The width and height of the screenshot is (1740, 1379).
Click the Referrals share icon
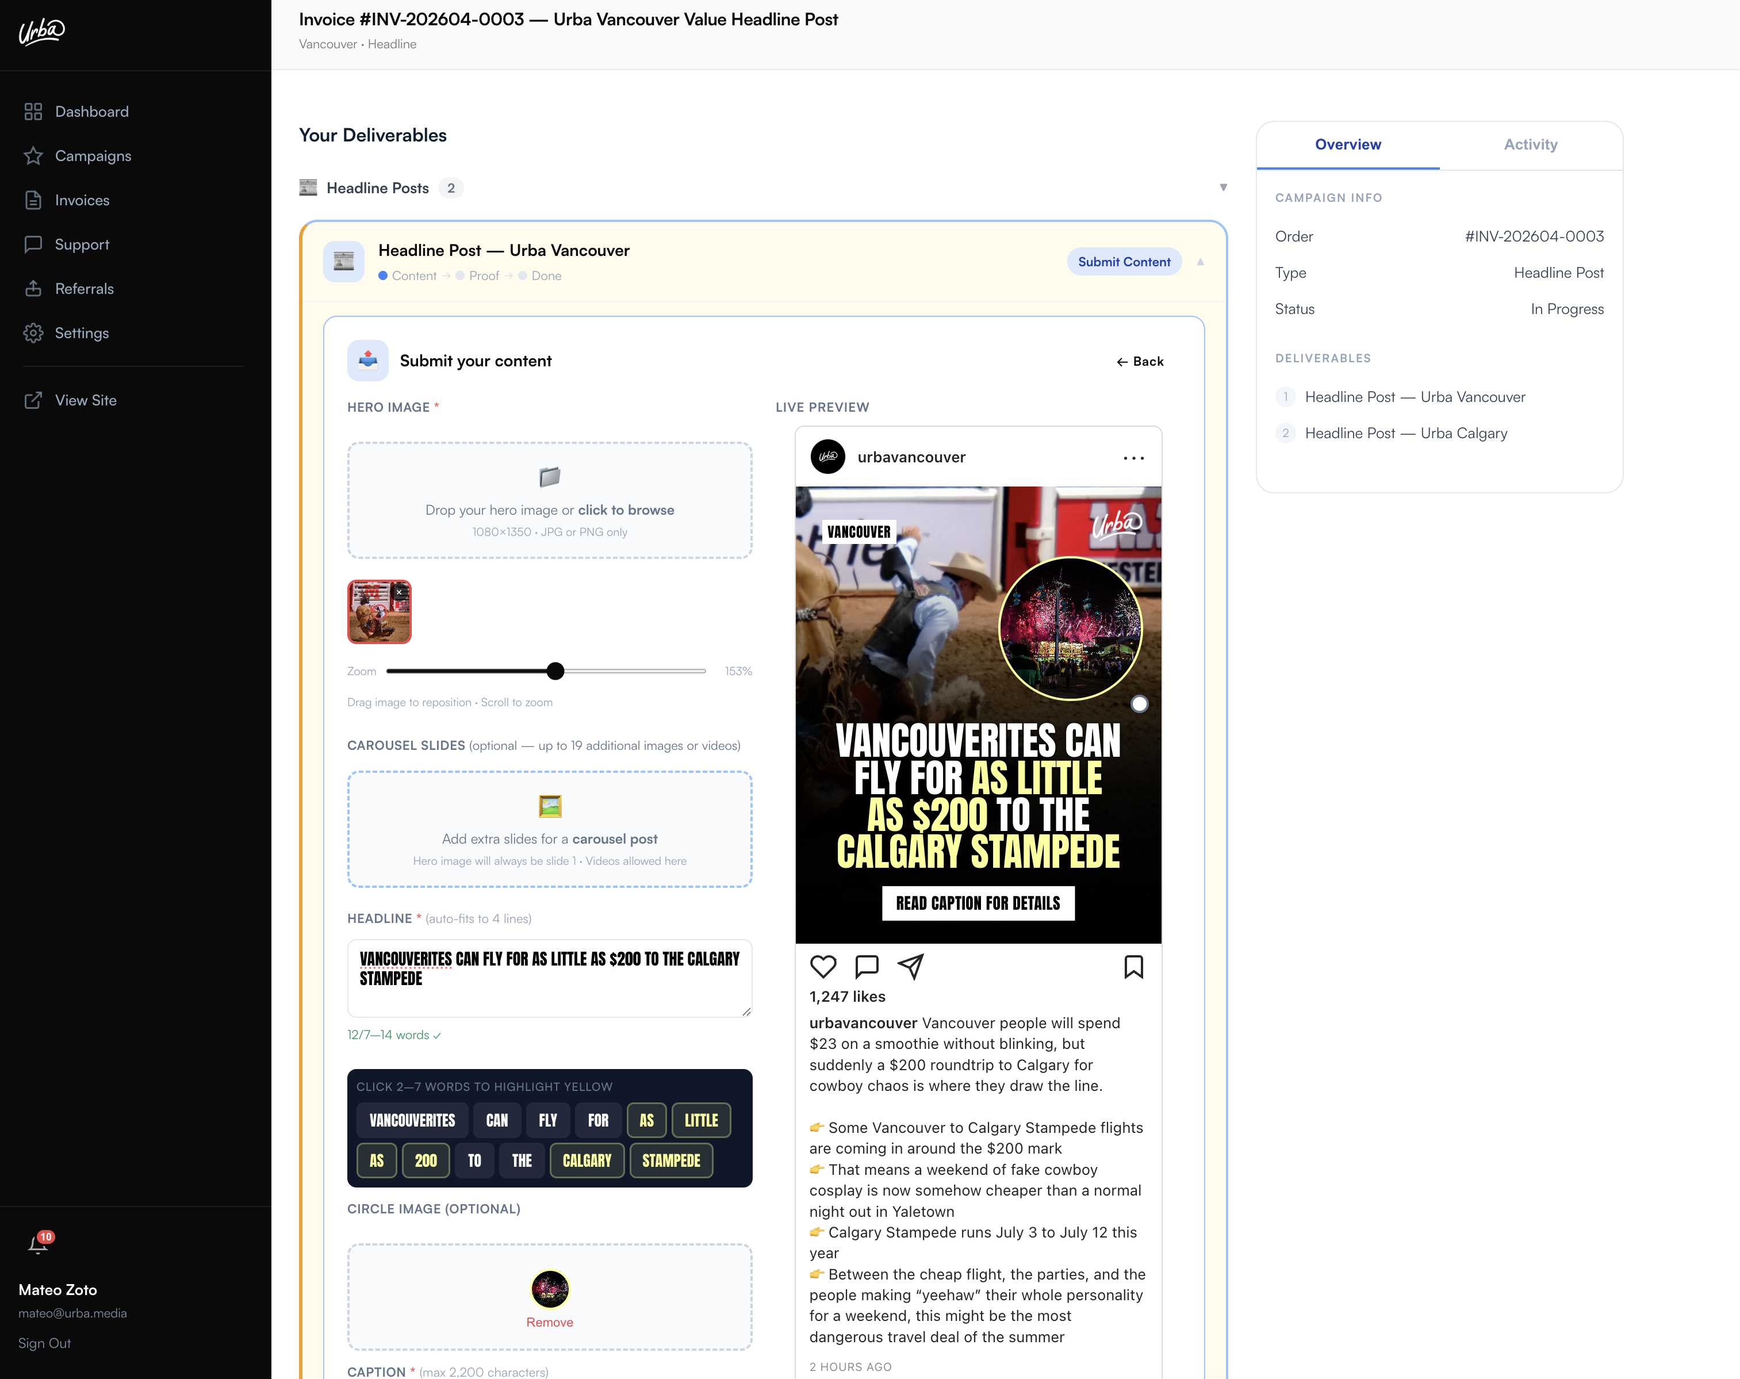pyautogui.click(x=33, y=288)
